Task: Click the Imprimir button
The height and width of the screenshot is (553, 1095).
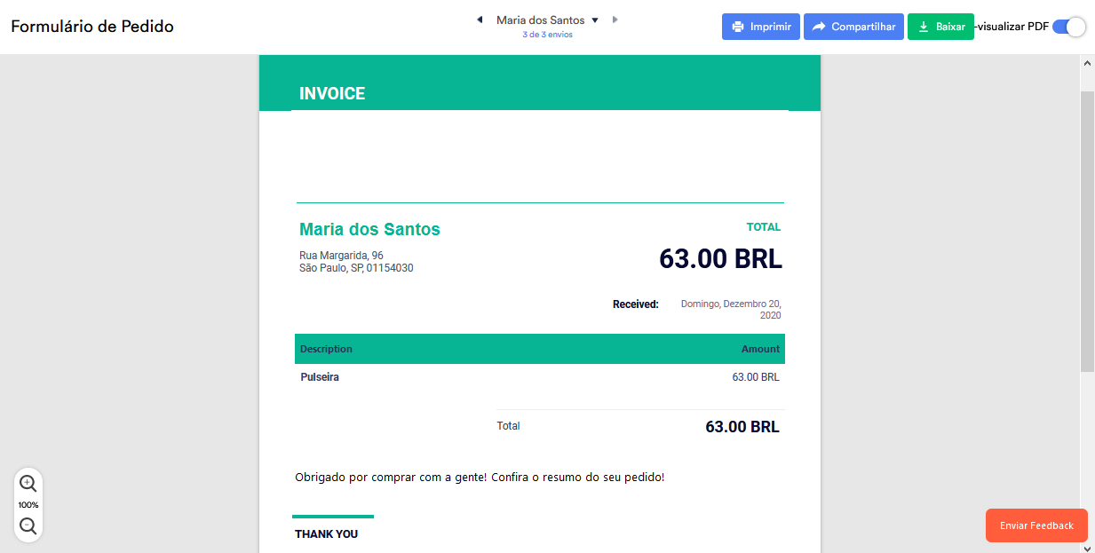Action: tap(761, 27)
